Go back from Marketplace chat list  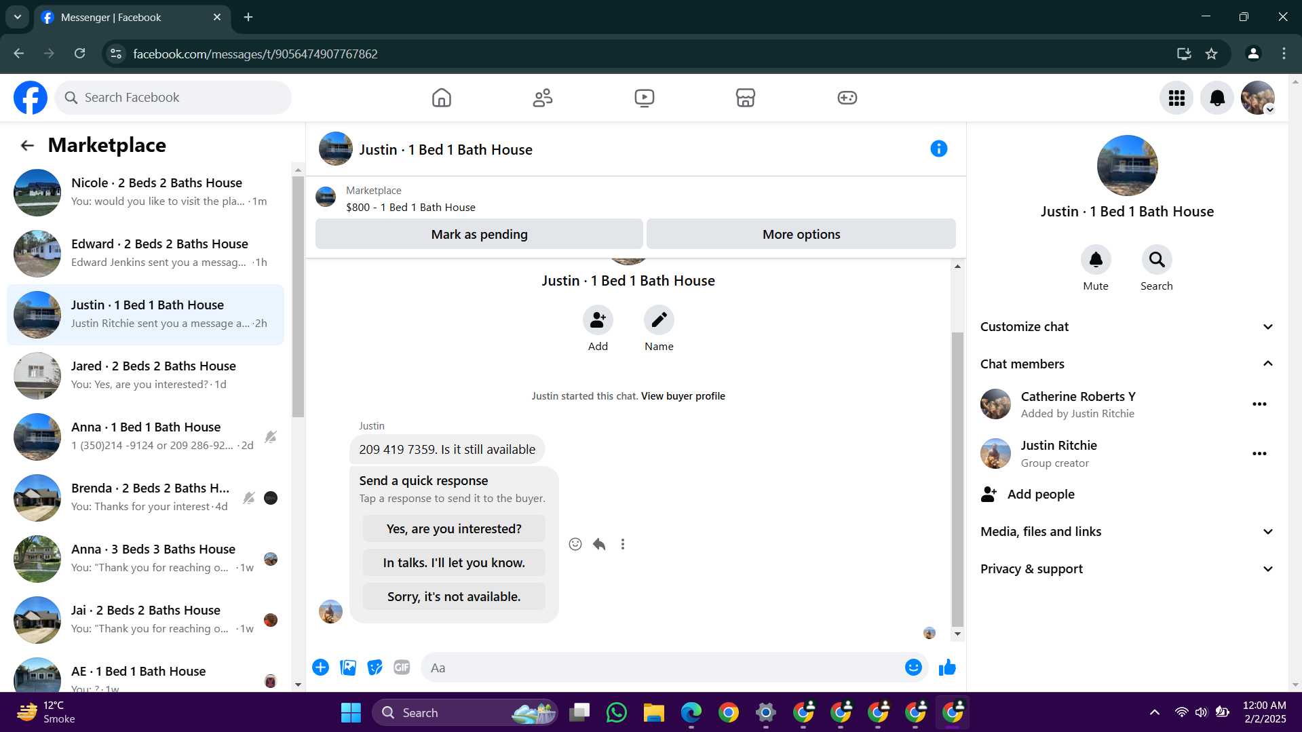click(27, 145)
